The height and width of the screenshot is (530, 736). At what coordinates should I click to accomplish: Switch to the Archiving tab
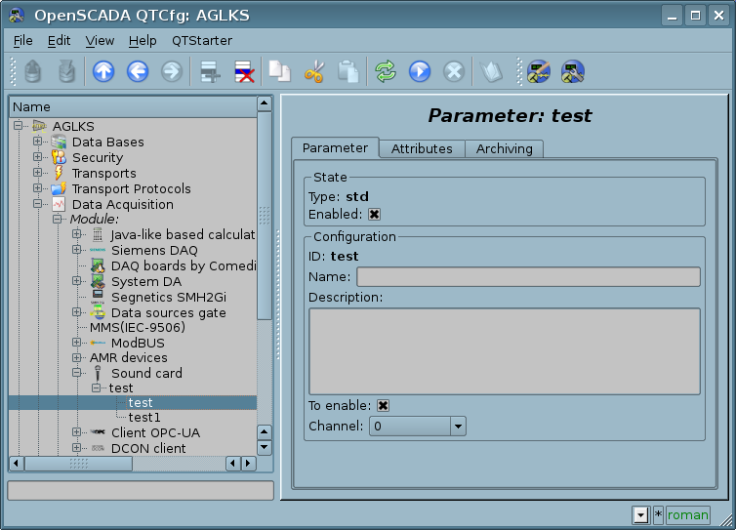pyautogui.click(x=504, y=148)
